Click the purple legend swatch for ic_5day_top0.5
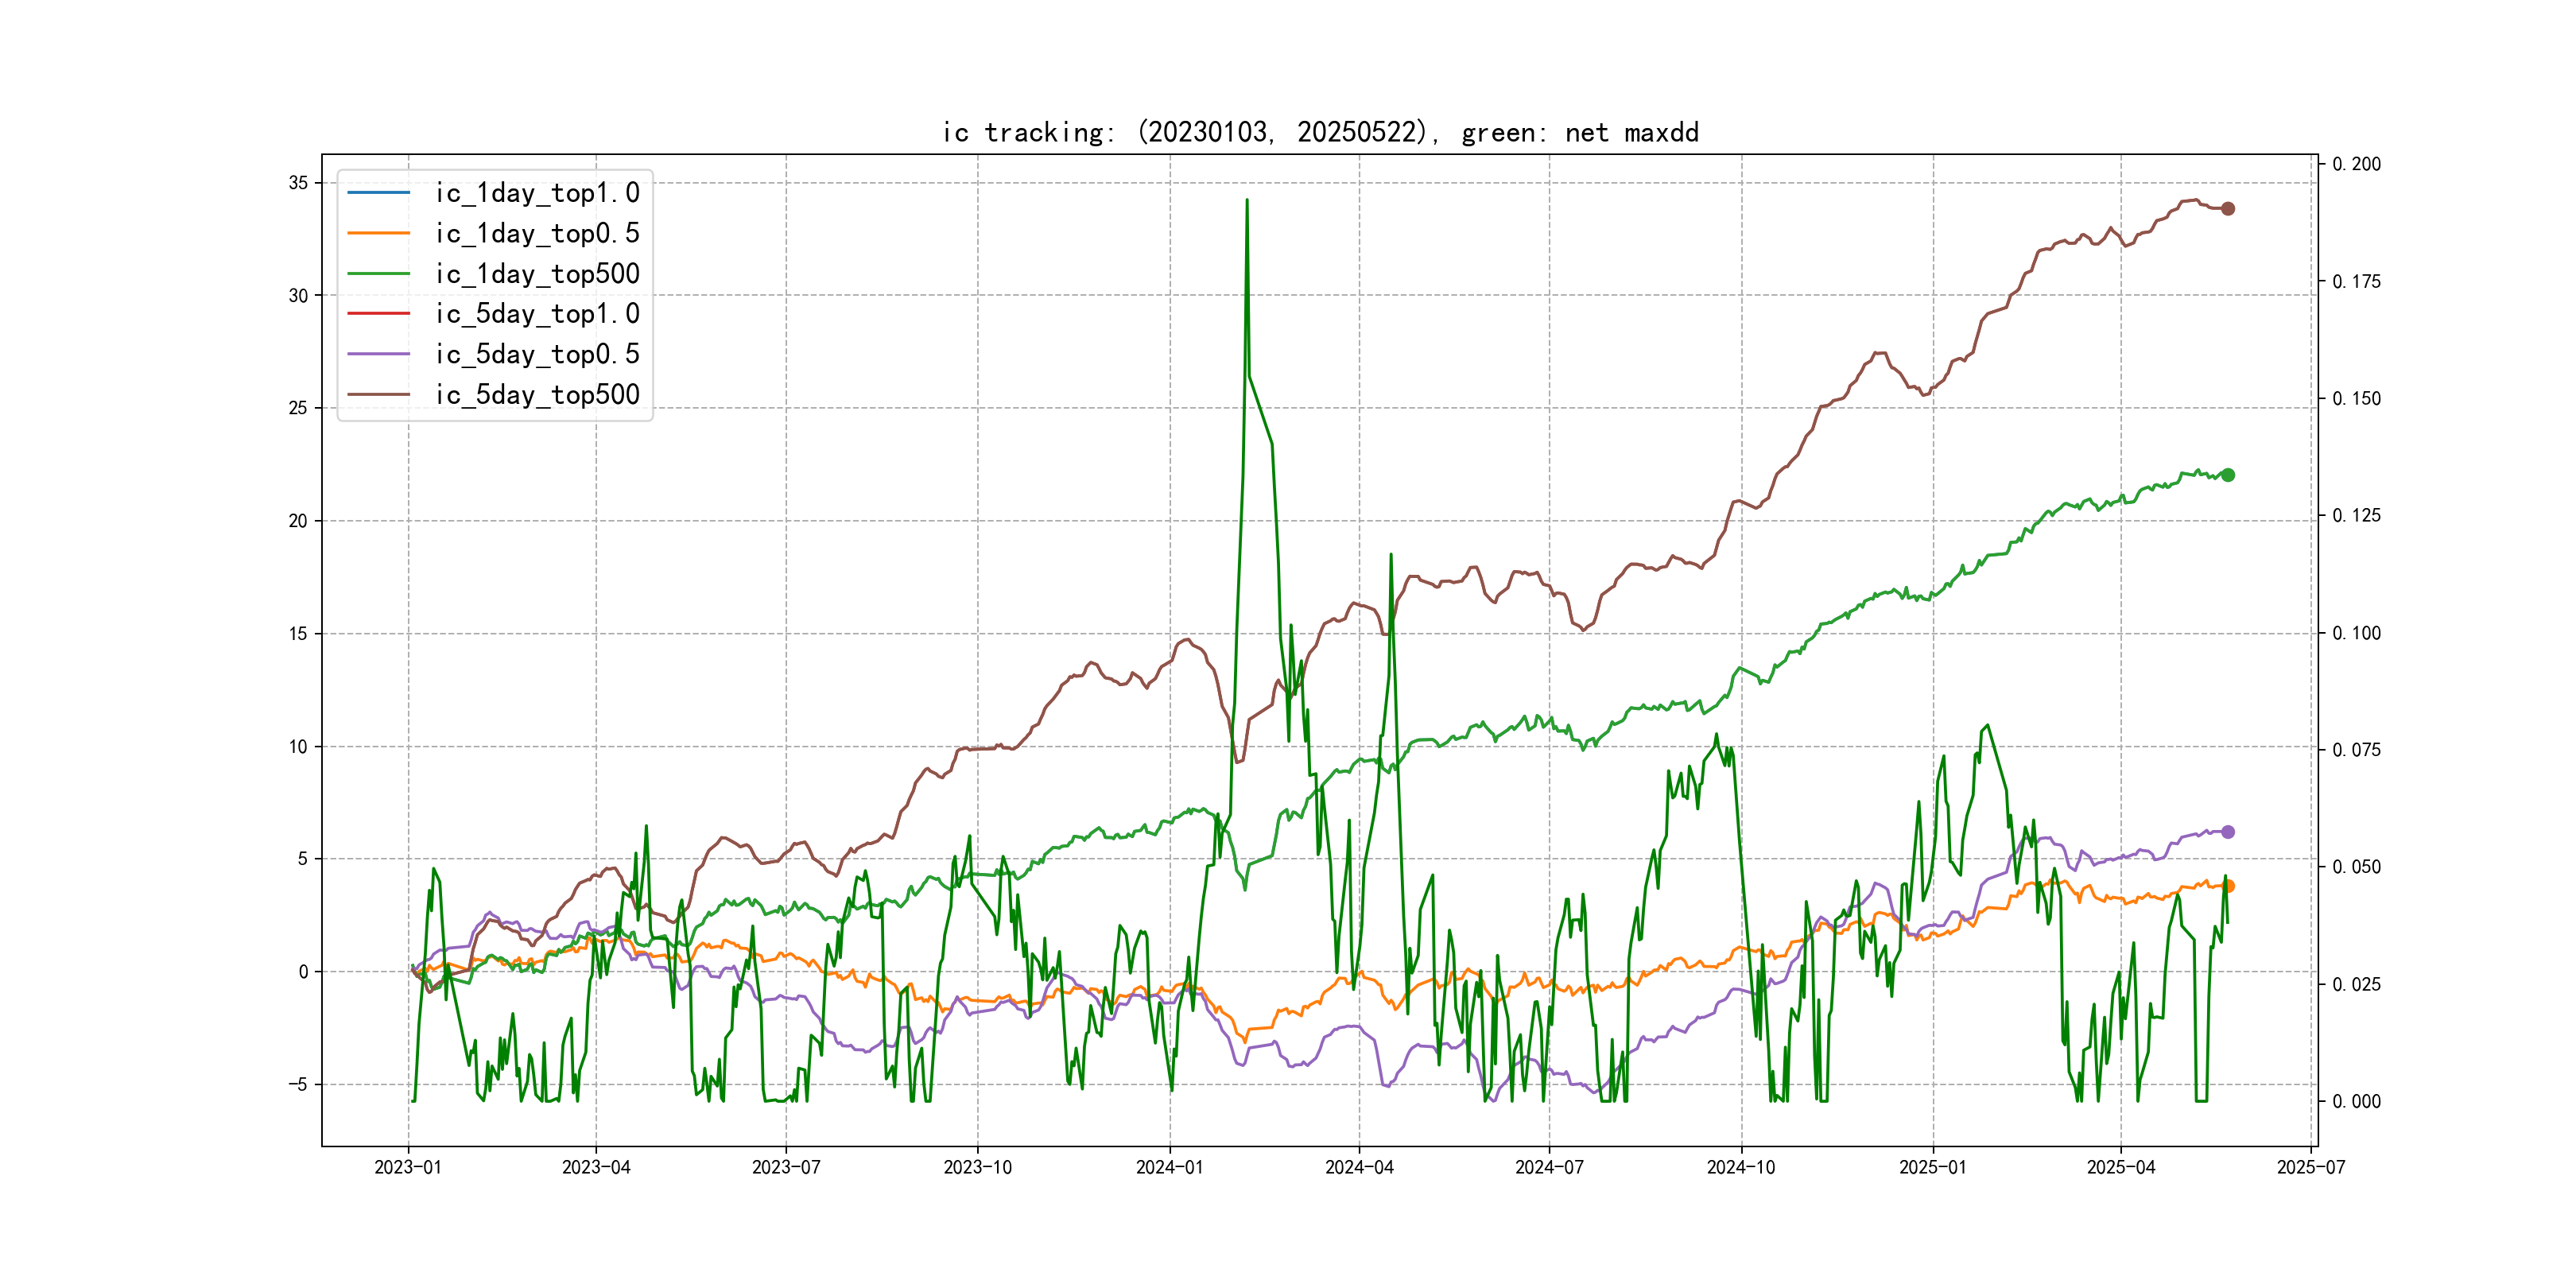The width and height of the screenshot is (2576, 1288). (x=378, y=354)
